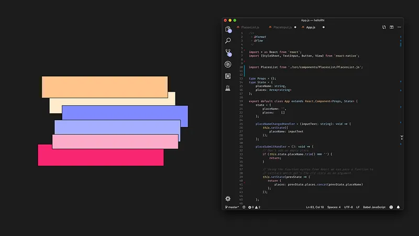Viewport: 419px width, 236px height.
Task: Click the Open Changes editor icon
Action: click(x=384, y=27)
